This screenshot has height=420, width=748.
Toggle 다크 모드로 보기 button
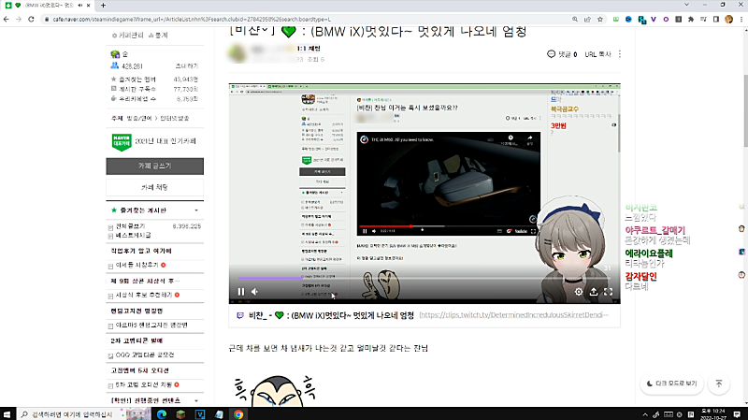tap(671, 384)
